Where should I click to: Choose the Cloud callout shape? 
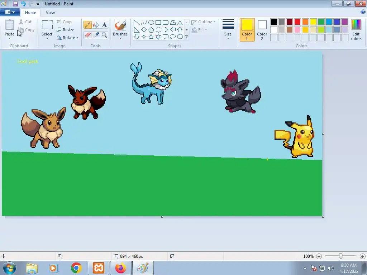pos(180,37)
